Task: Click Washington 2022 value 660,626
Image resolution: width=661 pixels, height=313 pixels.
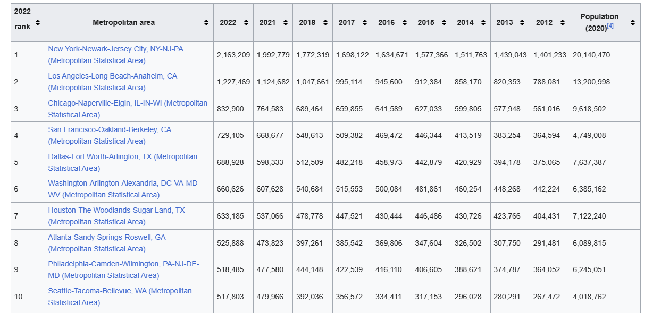Action: [x=231, y=189]
